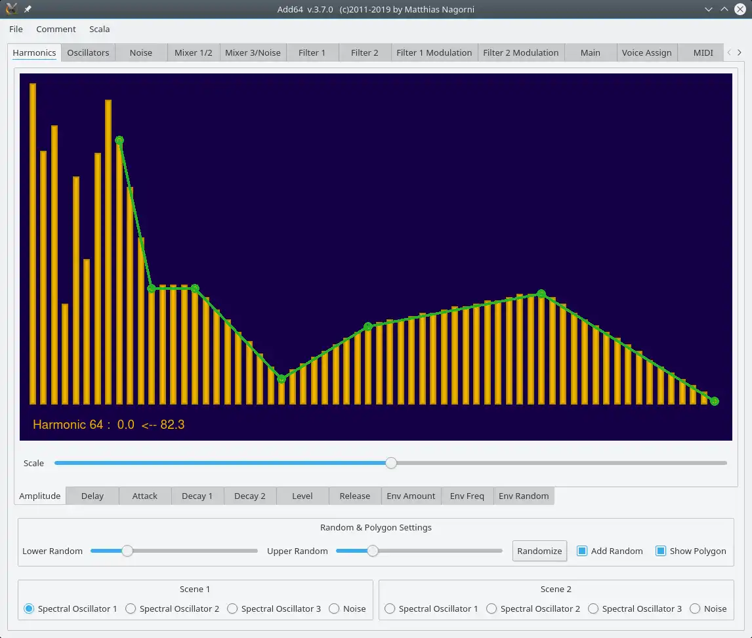Screen dimensions: 752x638
Task: Open the Comment menu
Action: pyautogui.click(x=56, y=29)
